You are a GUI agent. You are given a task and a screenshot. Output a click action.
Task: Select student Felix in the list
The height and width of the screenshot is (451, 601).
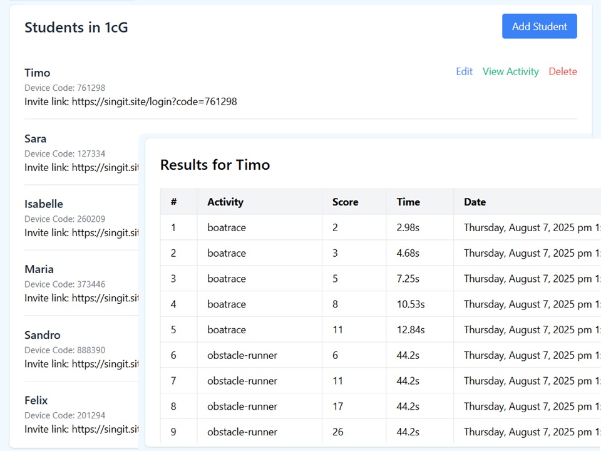coord(36,400)
